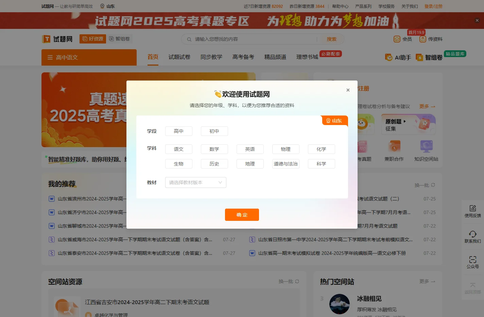Click 登录/注册 link
Image resolution: width=484 pixels, height=317 pixels.
click(x=433, y=6)
